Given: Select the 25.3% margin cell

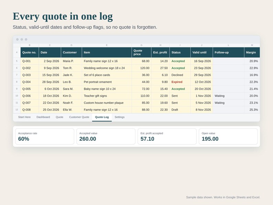Looking at the screenshot, I should [x=252, y=110].
